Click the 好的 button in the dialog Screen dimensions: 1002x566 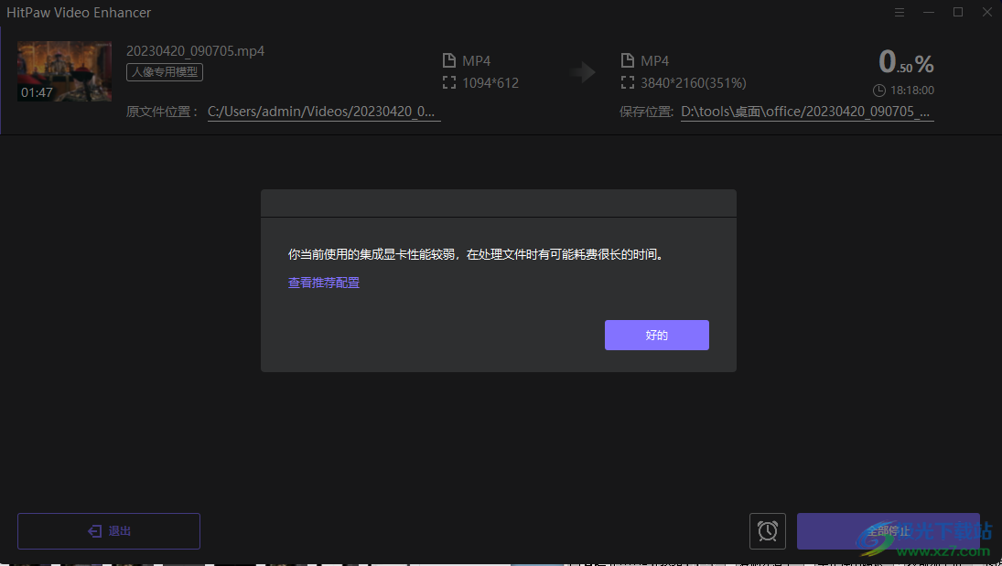656,335
